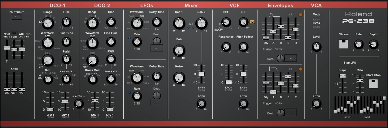Switch Mixer ENV-1/ENV-2 source label
Image resolution: width=388 pixels, height=128 pixels.
(x=202, y=89)
